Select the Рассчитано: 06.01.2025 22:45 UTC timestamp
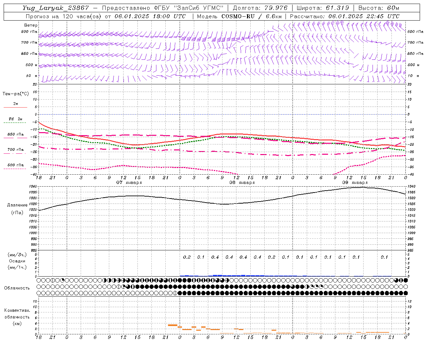 [x=345, y=16]
